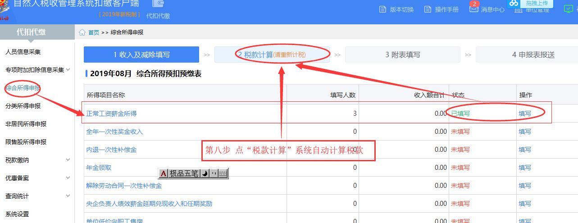Click the home icon beside 首页
The height and width of the screenshot is (223, 578).
click(82, 32)
